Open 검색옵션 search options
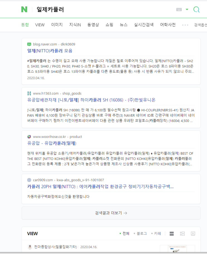This screenshot has height=254, width=207. [x=201, y=25]
